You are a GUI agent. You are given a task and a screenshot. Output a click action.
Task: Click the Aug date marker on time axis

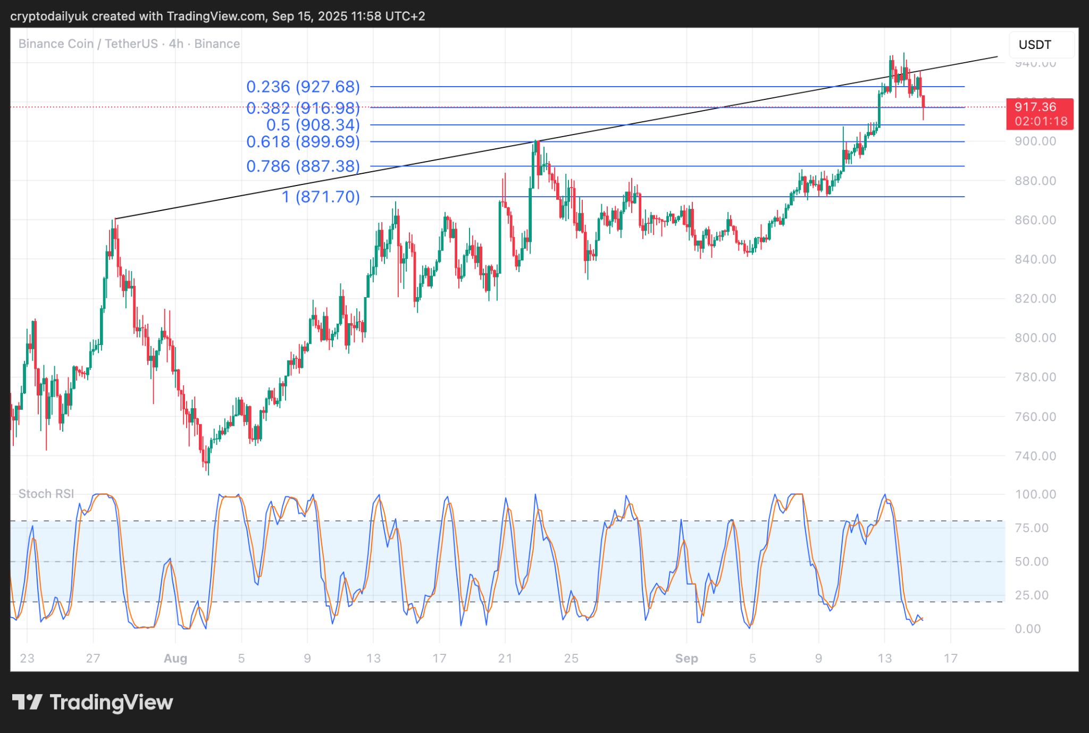click(175, 659)
